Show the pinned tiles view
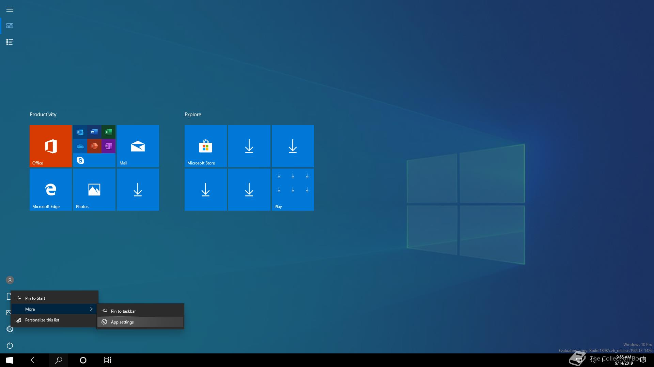This screenshot has width=654, height=367. 10,26
